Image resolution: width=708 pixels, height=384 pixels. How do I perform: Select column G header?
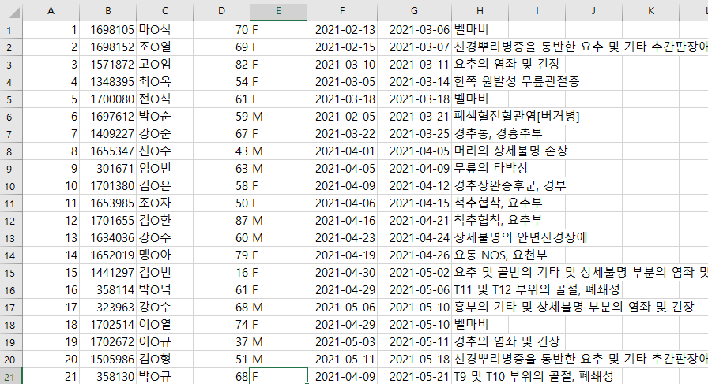pos(414,11)
